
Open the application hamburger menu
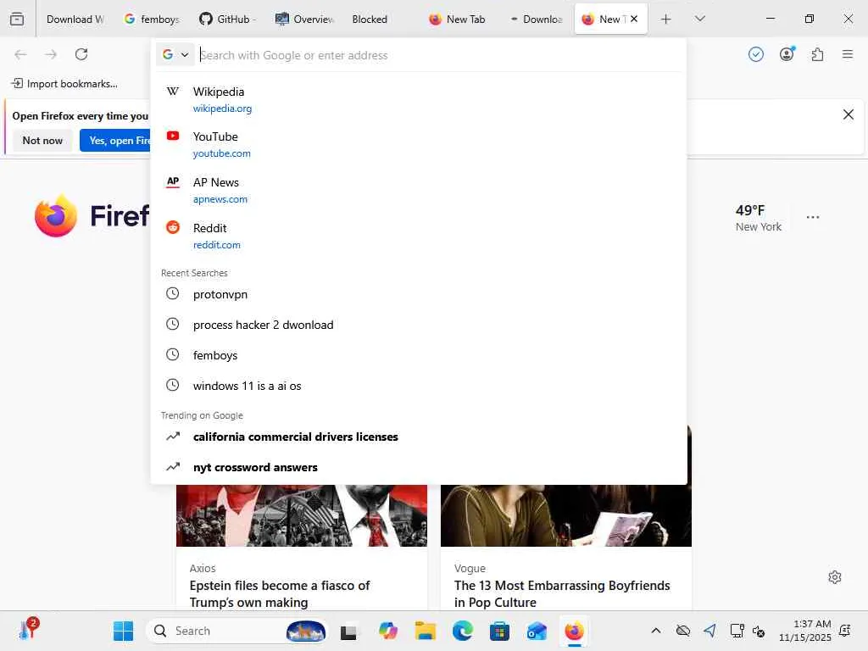pyautogui.click(x=848, y=54)
